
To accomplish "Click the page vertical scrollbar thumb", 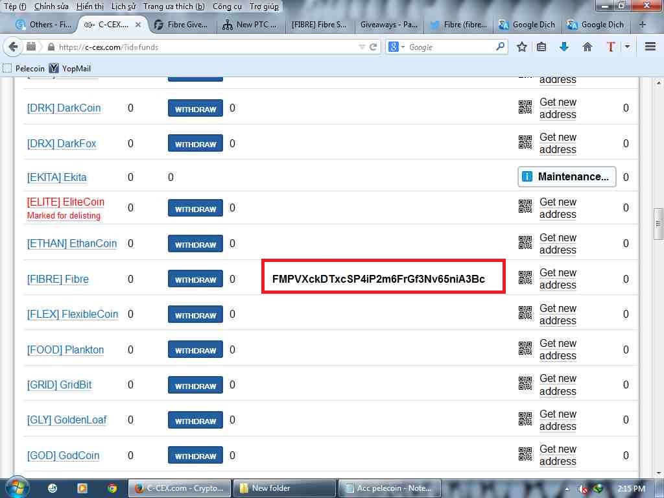I will point(658,224).
